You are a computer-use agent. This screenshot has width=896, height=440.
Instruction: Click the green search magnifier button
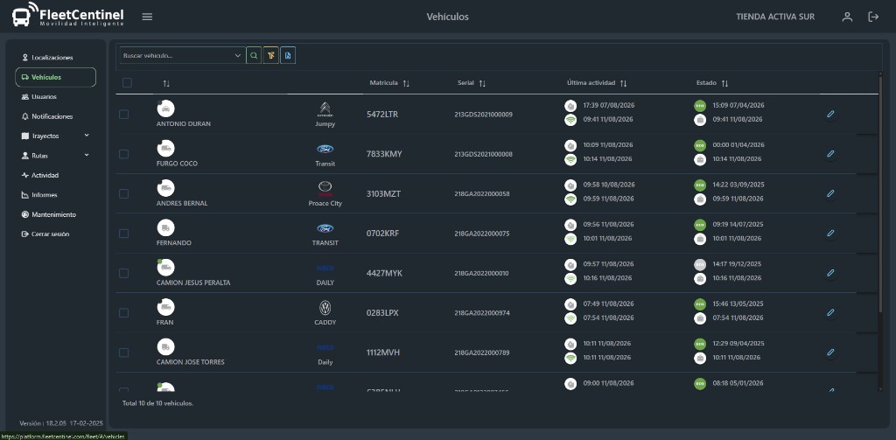254,55
